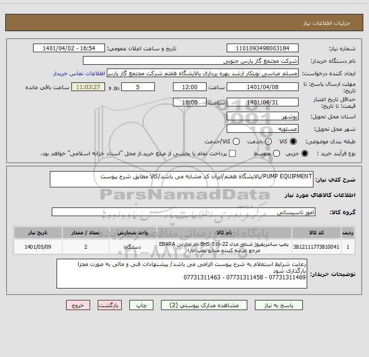369x357 pixels.
Task: Click the تعداد / مقدار column header
Action: click(86, 232)
